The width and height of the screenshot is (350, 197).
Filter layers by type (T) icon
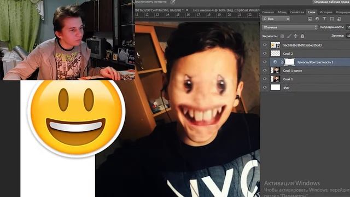(324, 19)
